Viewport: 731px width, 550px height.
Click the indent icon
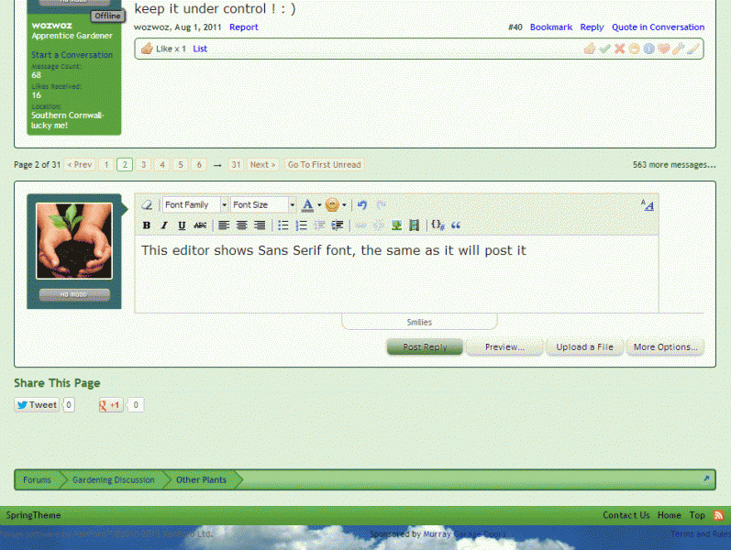[x=338, y=225]
